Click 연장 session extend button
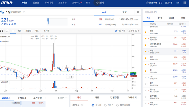Image resolution: width=189 pixels, height=107 pixels. 160,3
